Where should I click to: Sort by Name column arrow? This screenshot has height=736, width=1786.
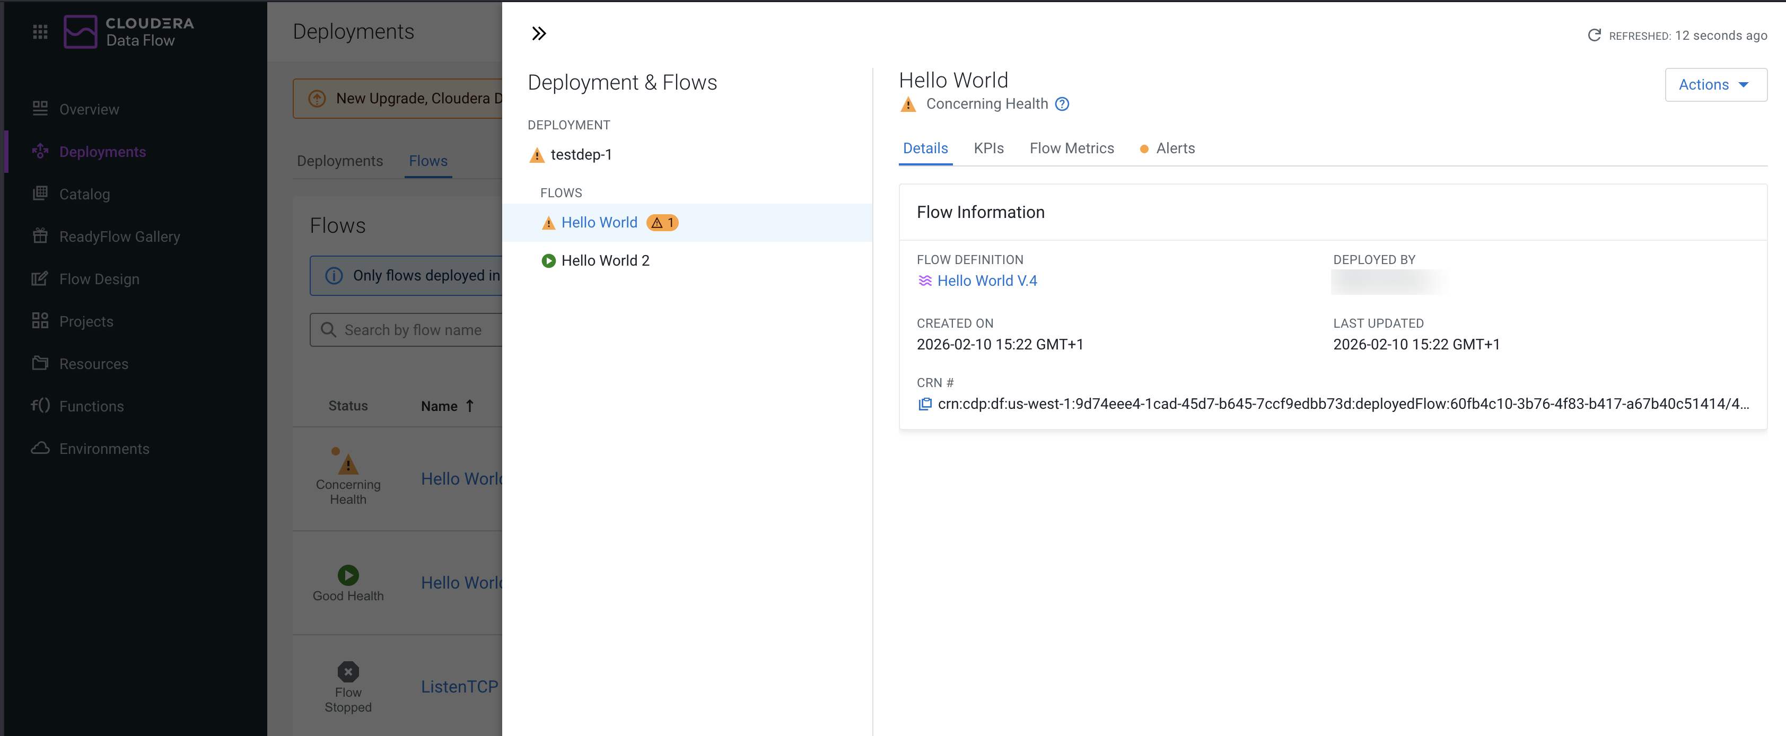(x=470, y=406)
